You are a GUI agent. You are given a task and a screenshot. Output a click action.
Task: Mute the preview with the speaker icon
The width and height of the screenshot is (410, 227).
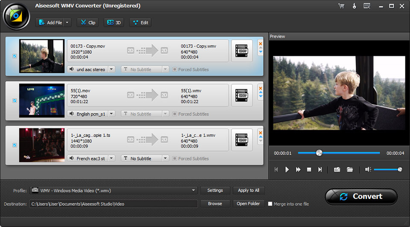click(x=368, y=169)
